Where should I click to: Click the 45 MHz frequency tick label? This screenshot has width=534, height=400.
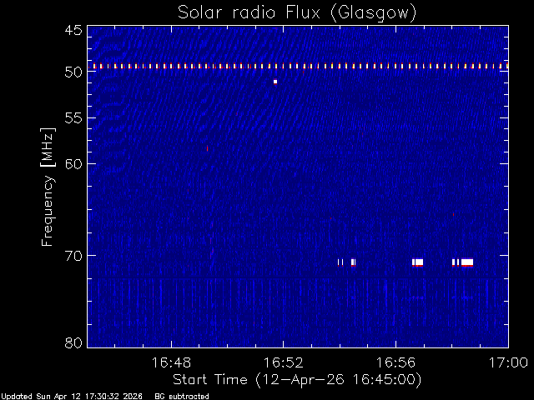[73, 31]
